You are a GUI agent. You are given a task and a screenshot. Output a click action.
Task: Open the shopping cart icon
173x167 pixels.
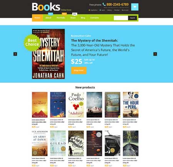135,7
